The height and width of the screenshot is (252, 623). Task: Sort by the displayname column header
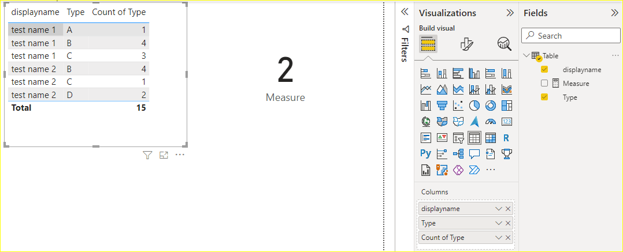pyautogui.click(x=35, y=12)
